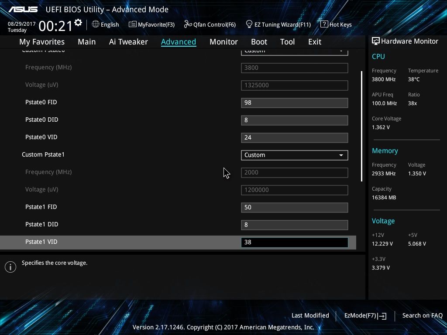This screenshot has height=335, width=447.
Task: Open the Custom Pstate1 dropdown
Action: click(x=295, y=155)
